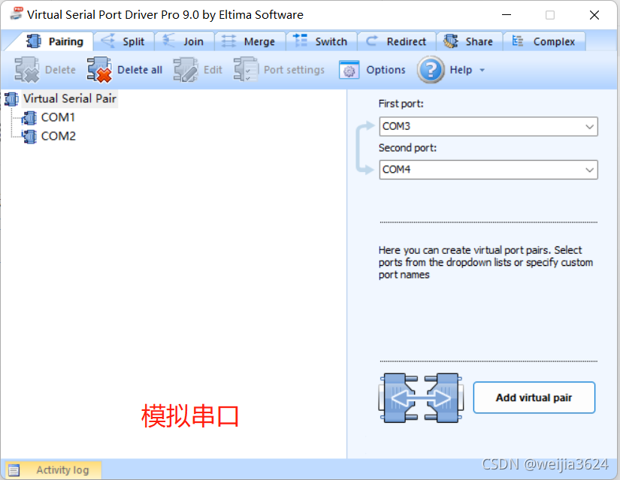
Task: Open Options via gear window icon
Action: 349,70
